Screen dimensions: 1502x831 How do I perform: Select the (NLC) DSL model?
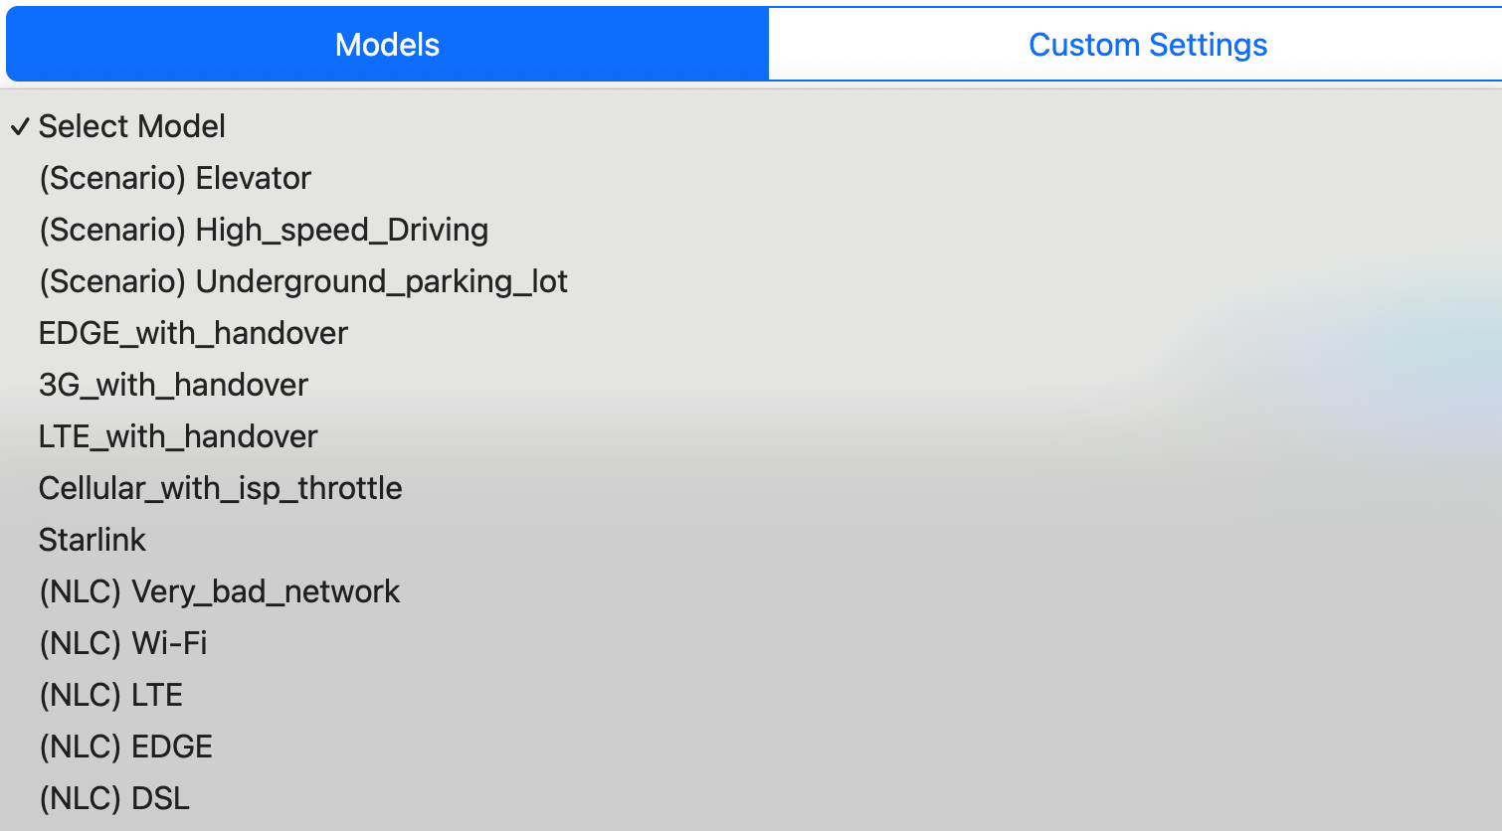coord(751,798)
